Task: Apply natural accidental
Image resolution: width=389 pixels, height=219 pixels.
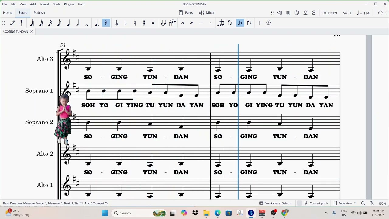Action: (135, 23)
